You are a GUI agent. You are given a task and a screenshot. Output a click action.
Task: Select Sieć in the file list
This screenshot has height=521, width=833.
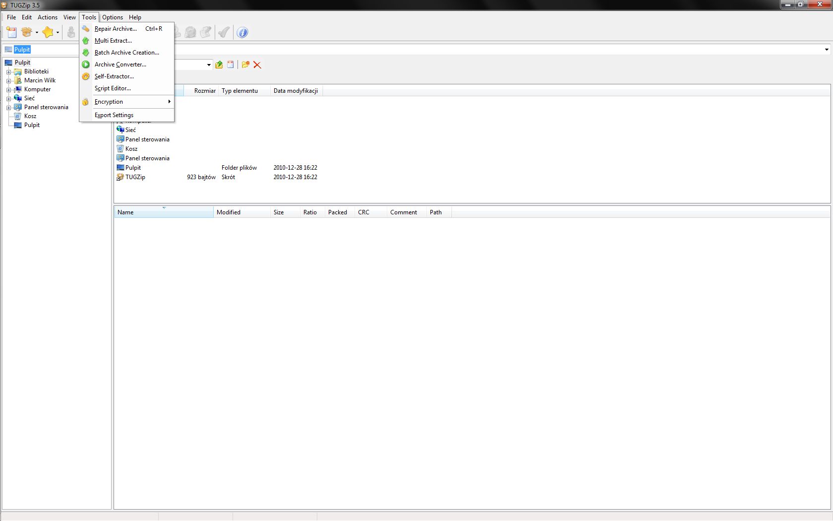pos(130,130)
